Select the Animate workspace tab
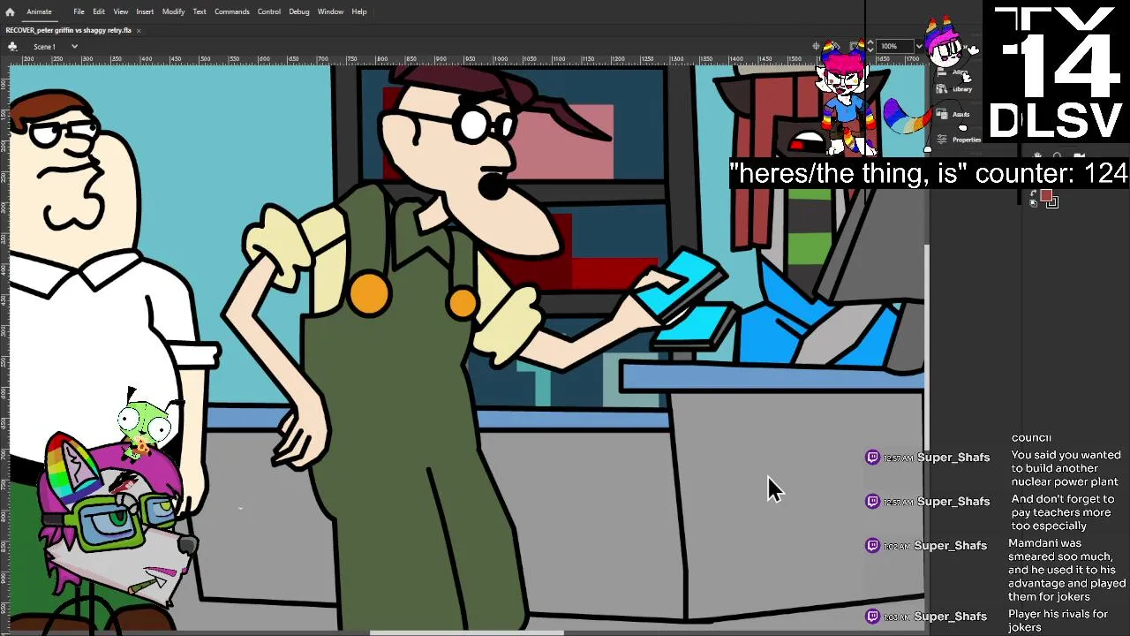 pos(39,11)
